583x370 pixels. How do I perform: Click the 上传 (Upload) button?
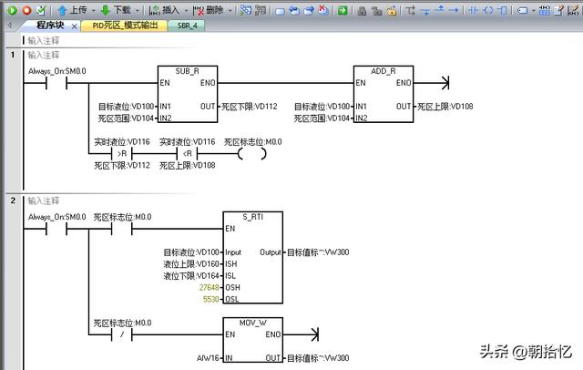(73, 10)
